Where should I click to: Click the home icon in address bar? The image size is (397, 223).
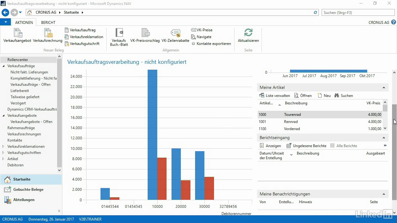coord(29,12)
